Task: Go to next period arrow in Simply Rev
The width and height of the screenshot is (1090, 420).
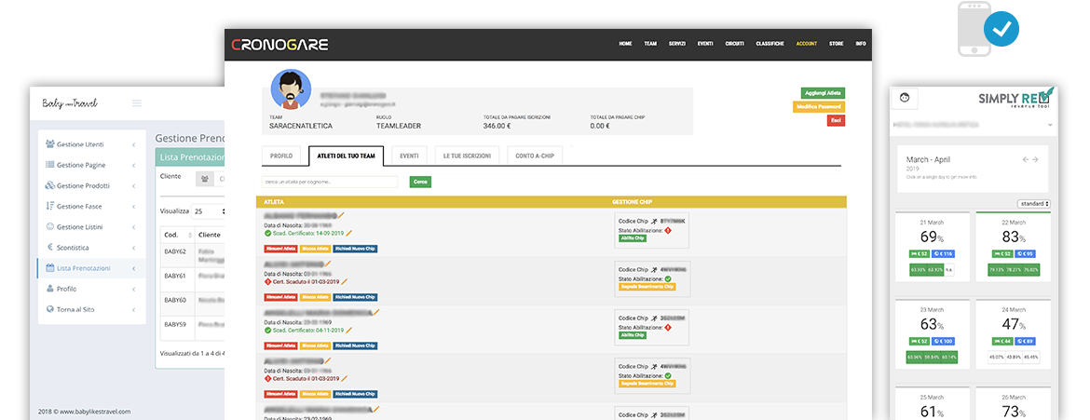Action: tap(1035, 160)
